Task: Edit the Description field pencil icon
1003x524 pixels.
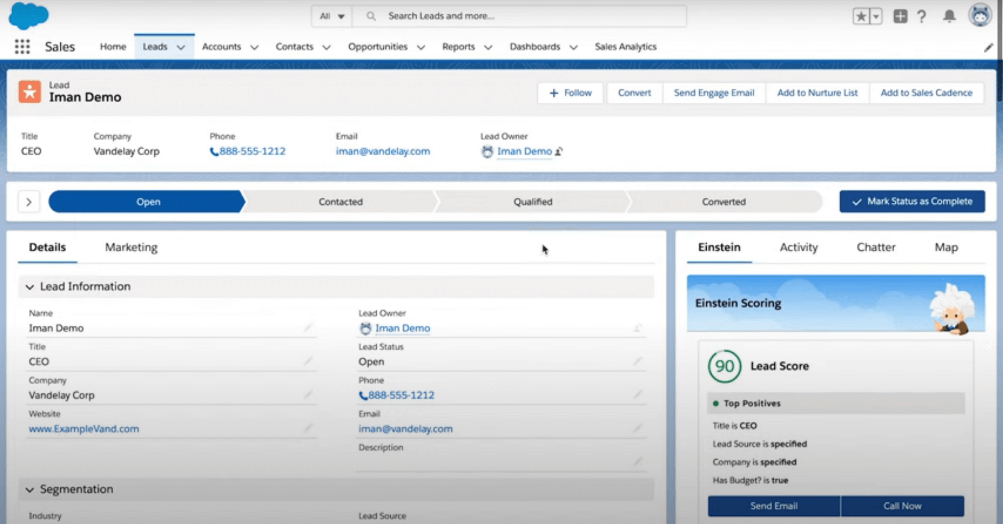Action: pos(638,461)
